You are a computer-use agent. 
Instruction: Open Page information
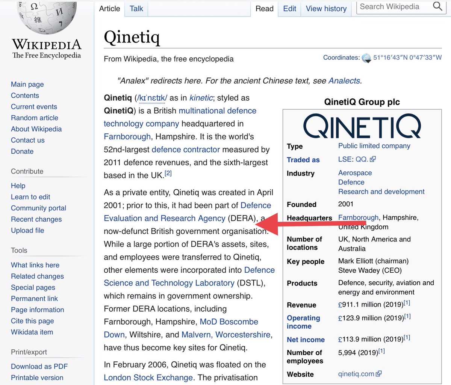click(38, 310)
